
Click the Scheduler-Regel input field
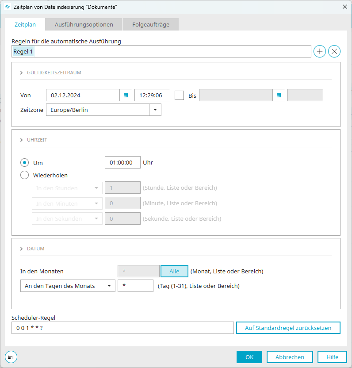click(x=122, y=328)
